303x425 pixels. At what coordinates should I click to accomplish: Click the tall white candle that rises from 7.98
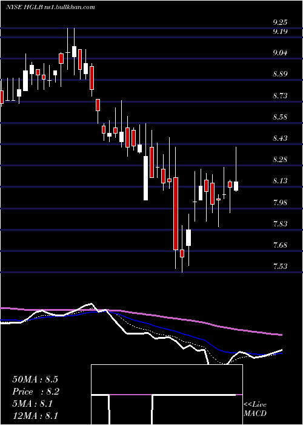click(146, 178)
